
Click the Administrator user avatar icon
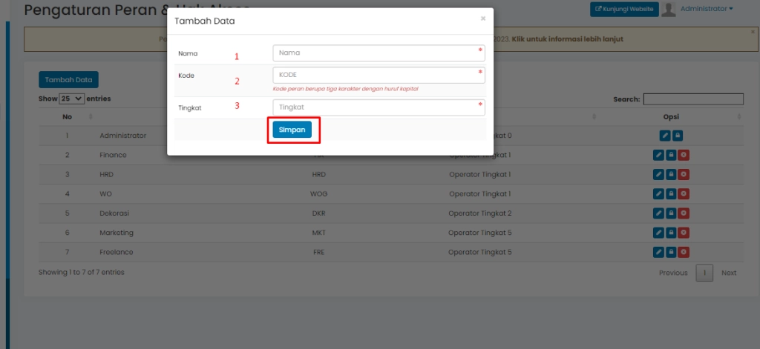tap(668, 10)
